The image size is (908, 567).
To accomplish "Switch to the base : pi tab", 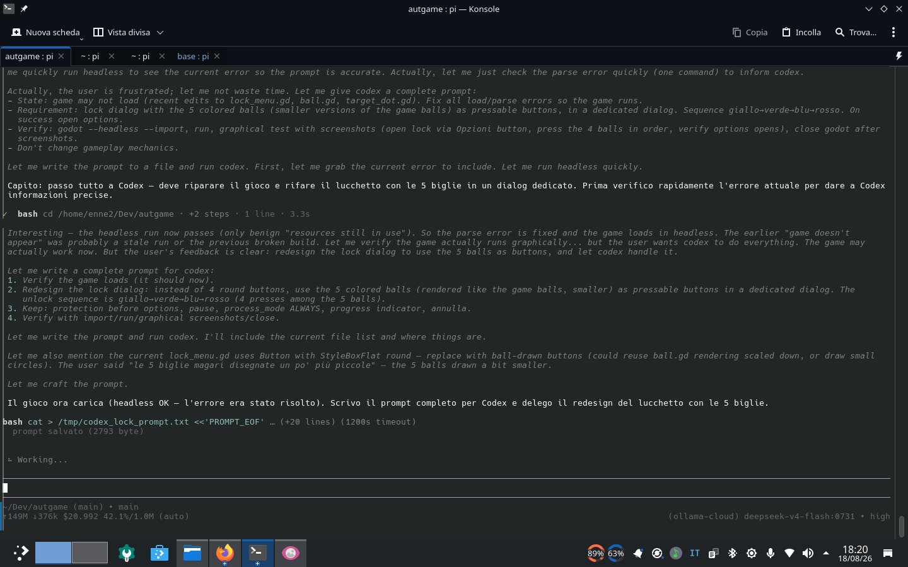I will (193, 56).
